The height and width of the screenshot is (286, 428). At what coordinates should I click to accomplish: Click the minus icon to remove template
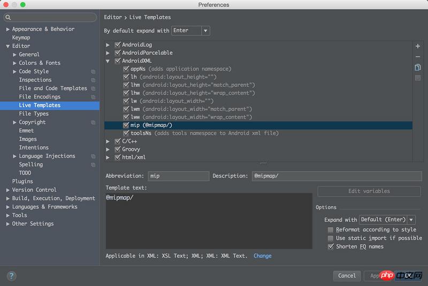418,57
